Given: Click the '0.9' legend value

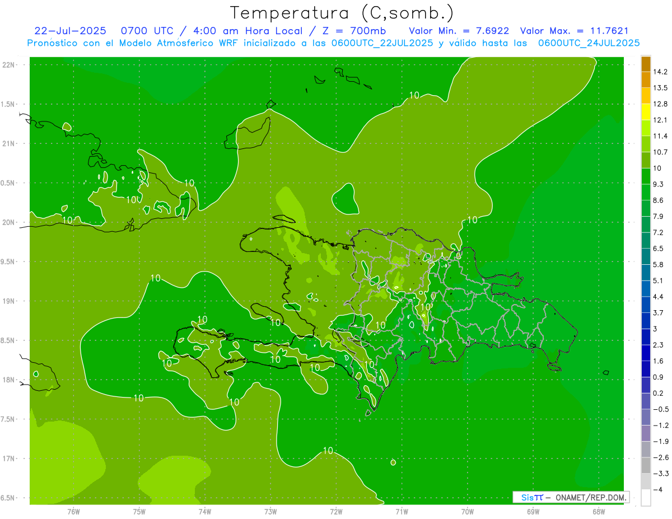Looking at the screenshot, I should [659, 377].
